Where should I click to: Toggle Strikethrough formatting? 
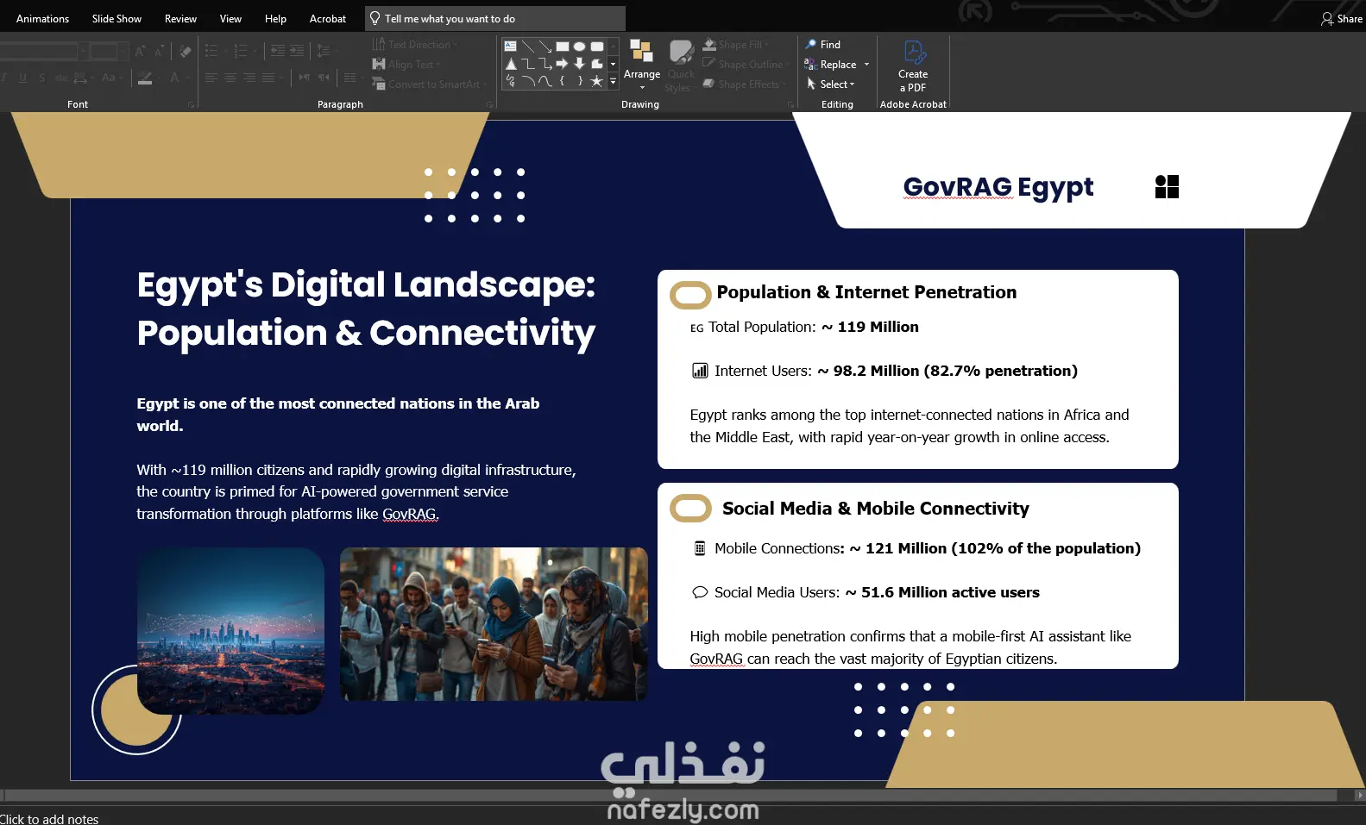pyautogui.click(x=61, y=78)
